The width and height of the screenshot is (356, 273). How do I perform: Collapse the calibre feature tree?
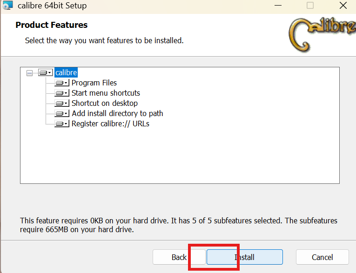pos(29,73)
